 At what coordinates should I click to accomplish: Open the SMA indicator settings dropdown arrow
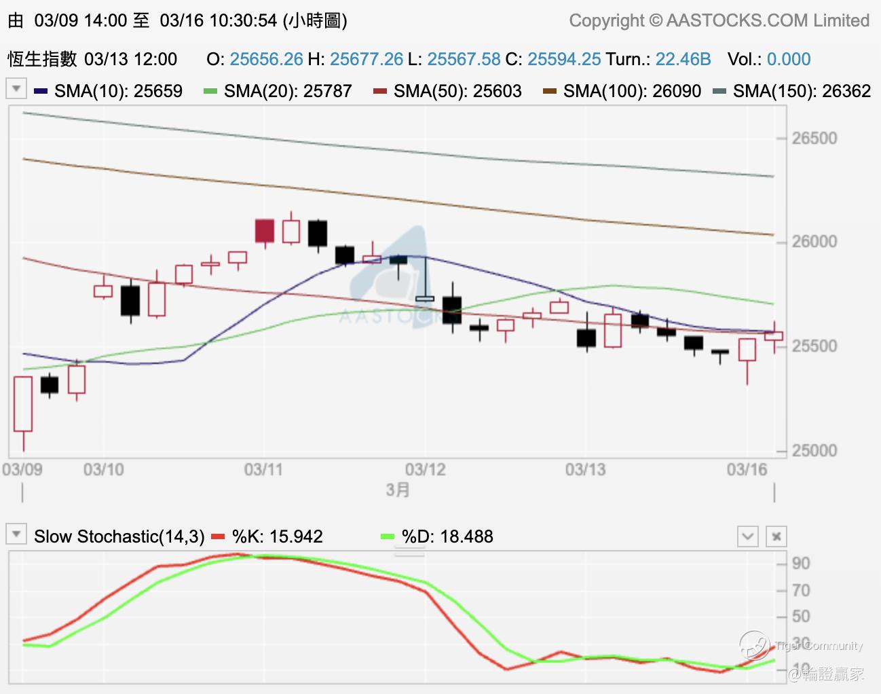click(16, 89)
